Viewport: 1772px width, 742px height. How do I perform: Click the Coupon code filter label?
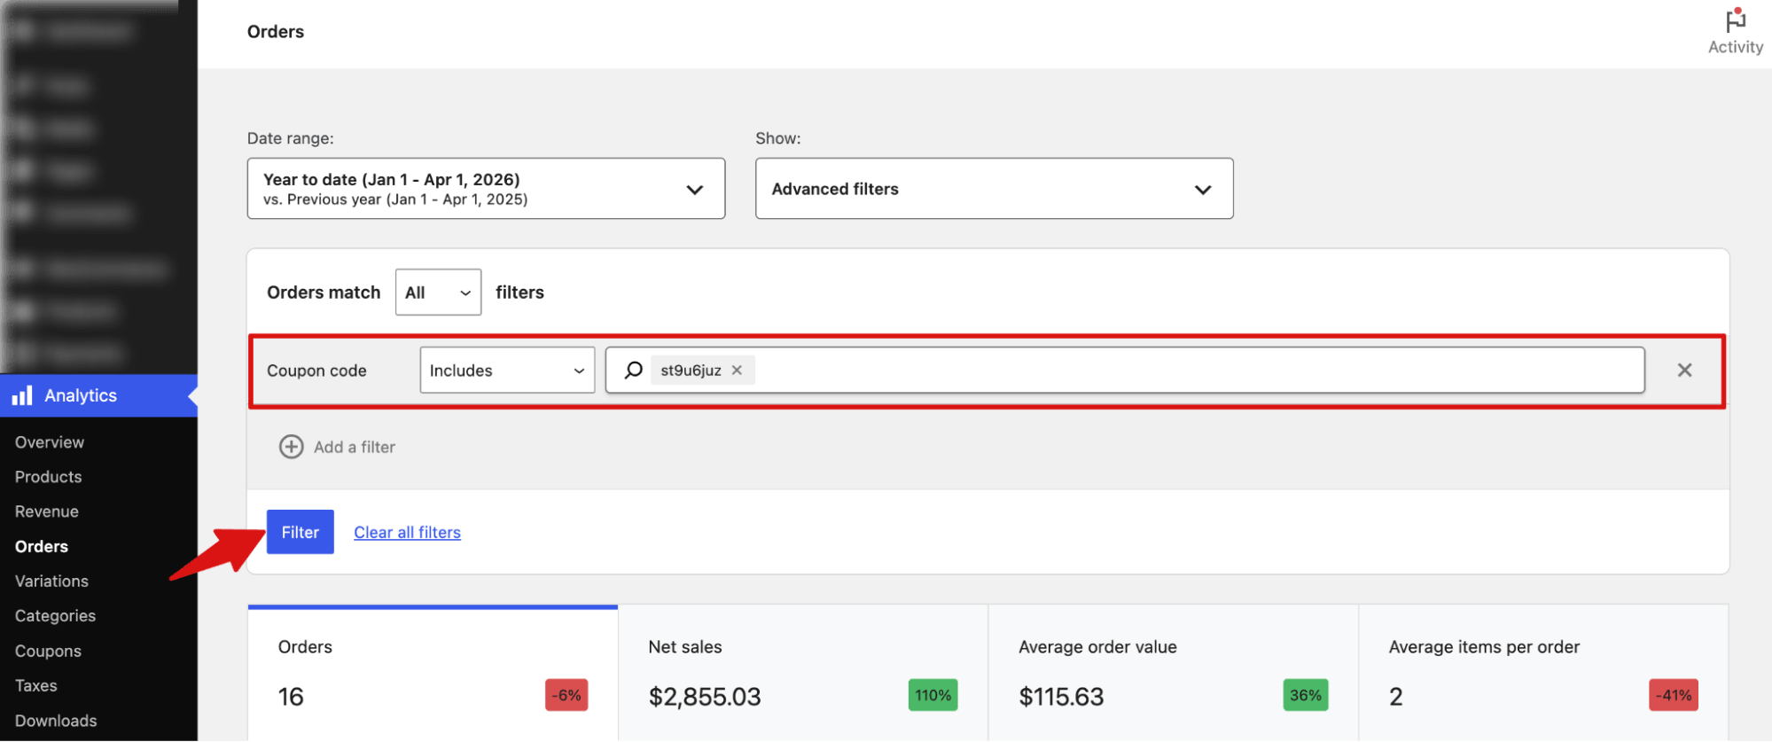click(316, 371)
